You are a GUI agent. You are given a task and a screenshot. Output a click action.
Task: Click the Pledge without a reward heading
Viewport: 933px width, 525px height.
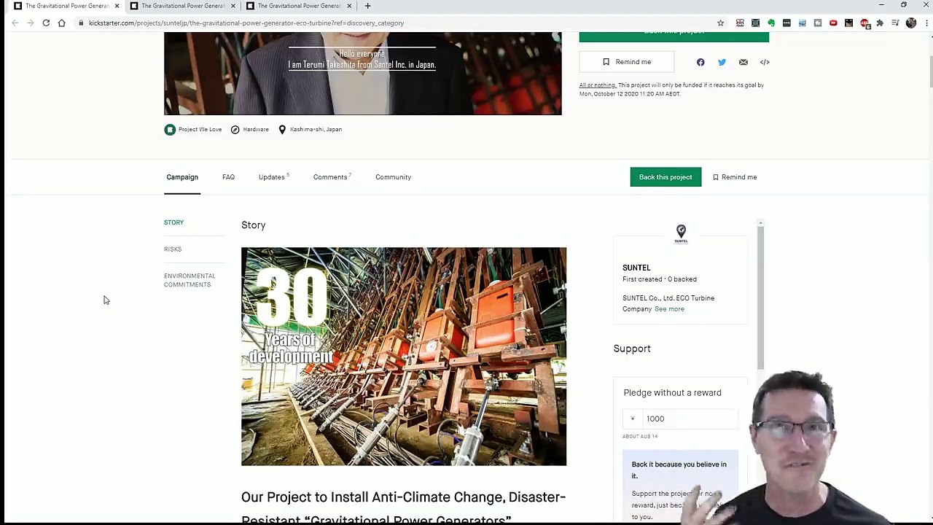click(672, 392)
